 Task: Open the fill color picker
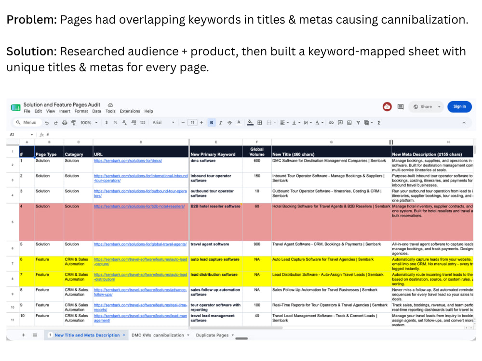(x=250, y=122)
